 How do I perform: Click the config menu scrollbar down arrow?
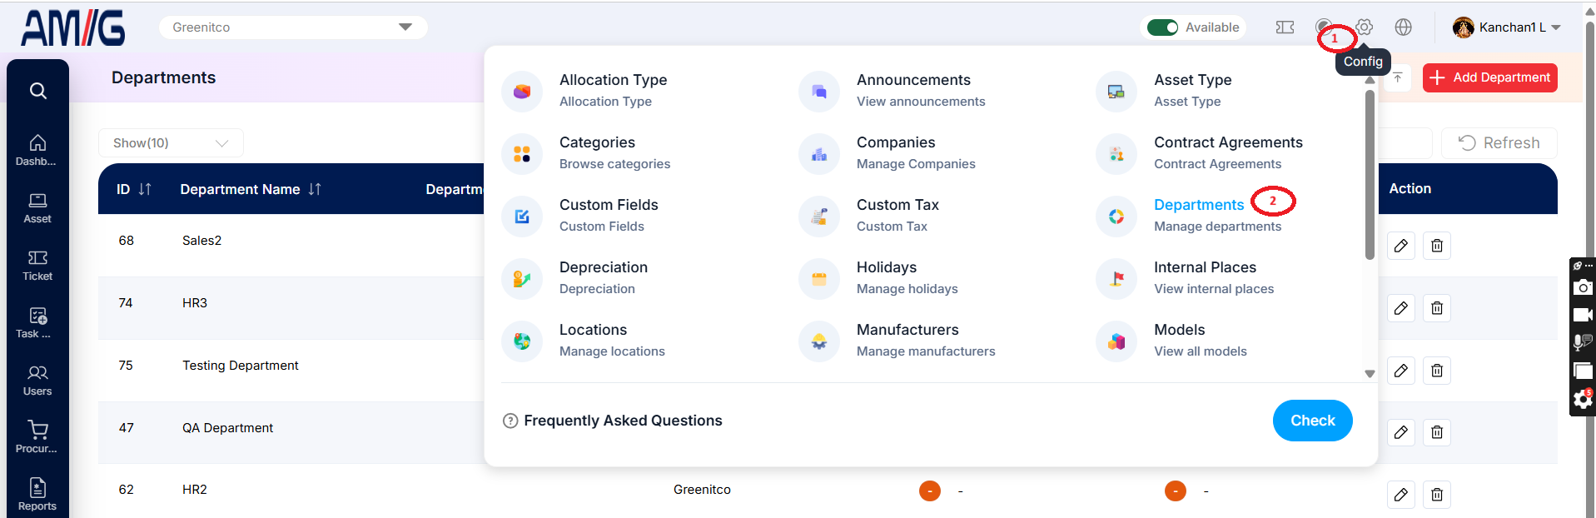1370,374
